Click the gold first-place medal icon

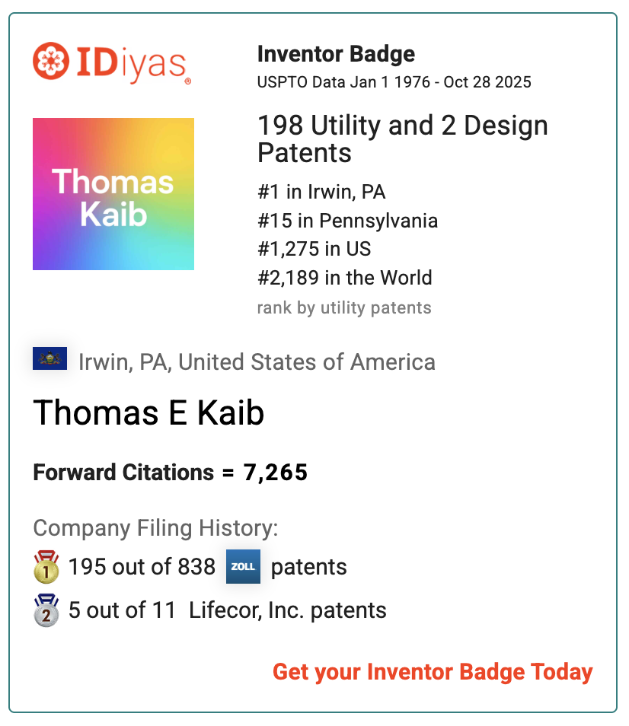click(x=46, y=568)
